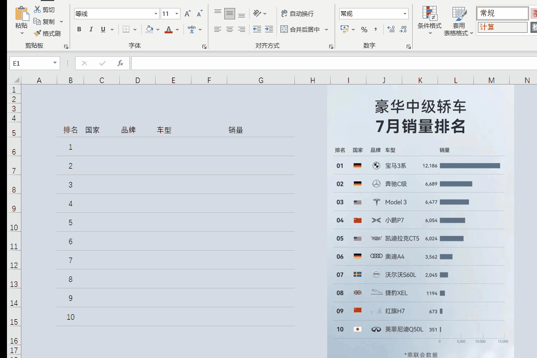Click the Paste clipboard icon
Viewport: 537px width, 358px height.
22,14
